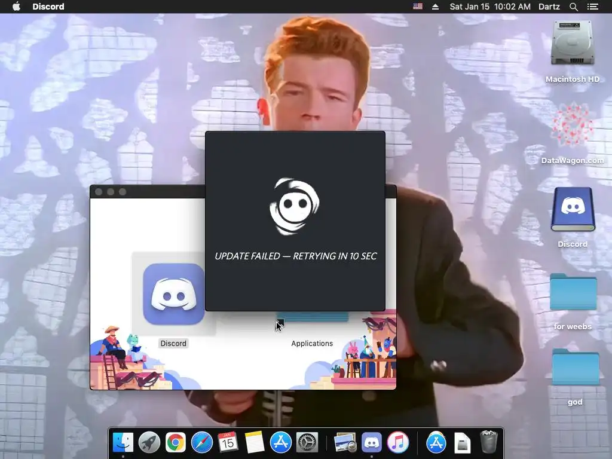
Task: Open the Applications folder stack in Dock
Action: tap(436, 442)
